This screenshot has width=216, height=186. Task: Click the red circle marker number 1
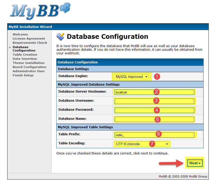(157, 77)
